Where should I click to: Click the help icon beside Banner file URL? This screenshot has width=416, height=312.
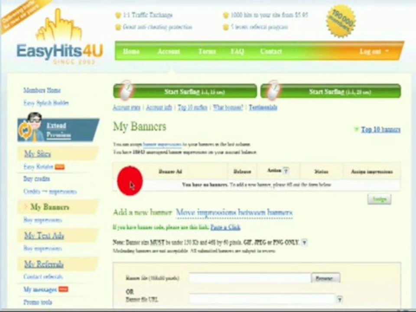[340, 299]
